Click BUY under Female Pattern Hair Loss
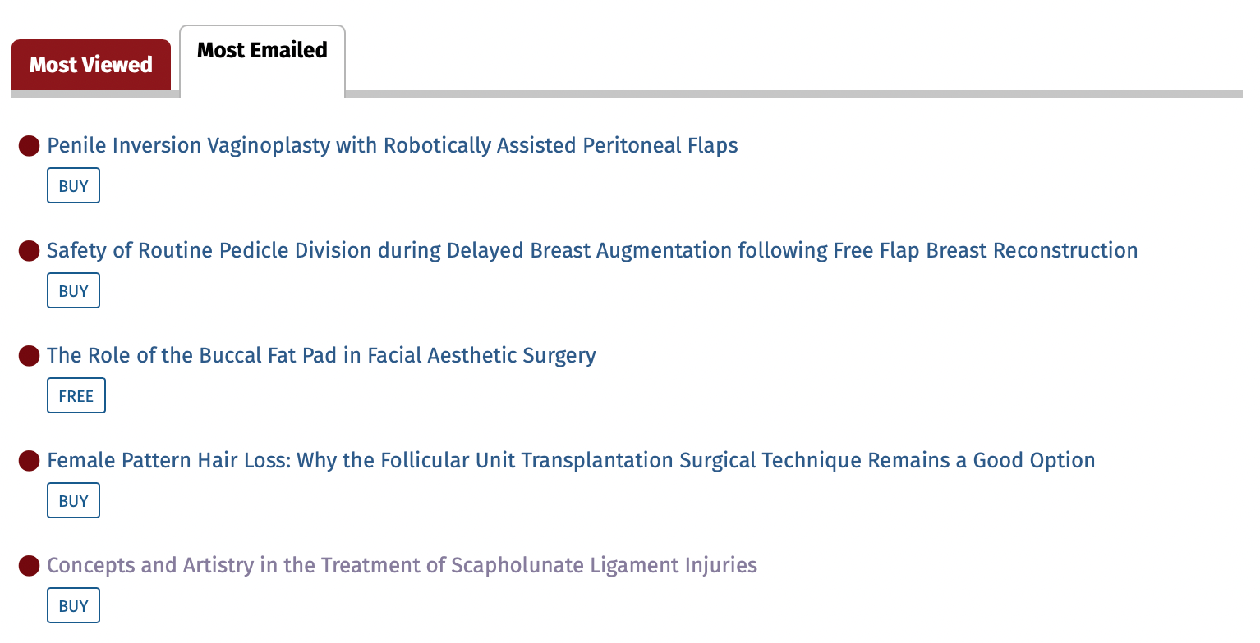This screenshot has width=1260, height=643. [x=73, y=501]
